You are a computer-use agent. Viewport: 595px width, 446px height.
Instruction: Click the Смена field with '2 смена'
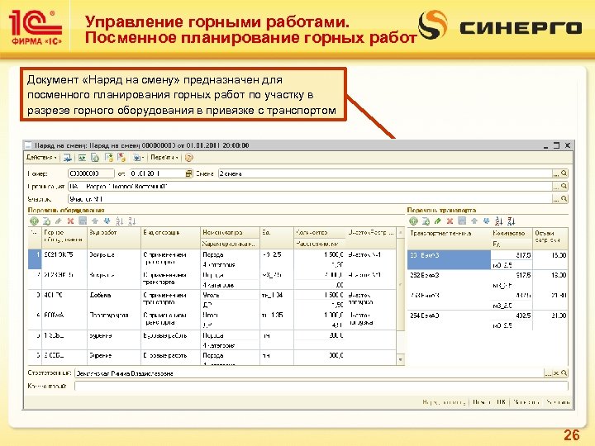pyautogui.click(x=385, y=173)
